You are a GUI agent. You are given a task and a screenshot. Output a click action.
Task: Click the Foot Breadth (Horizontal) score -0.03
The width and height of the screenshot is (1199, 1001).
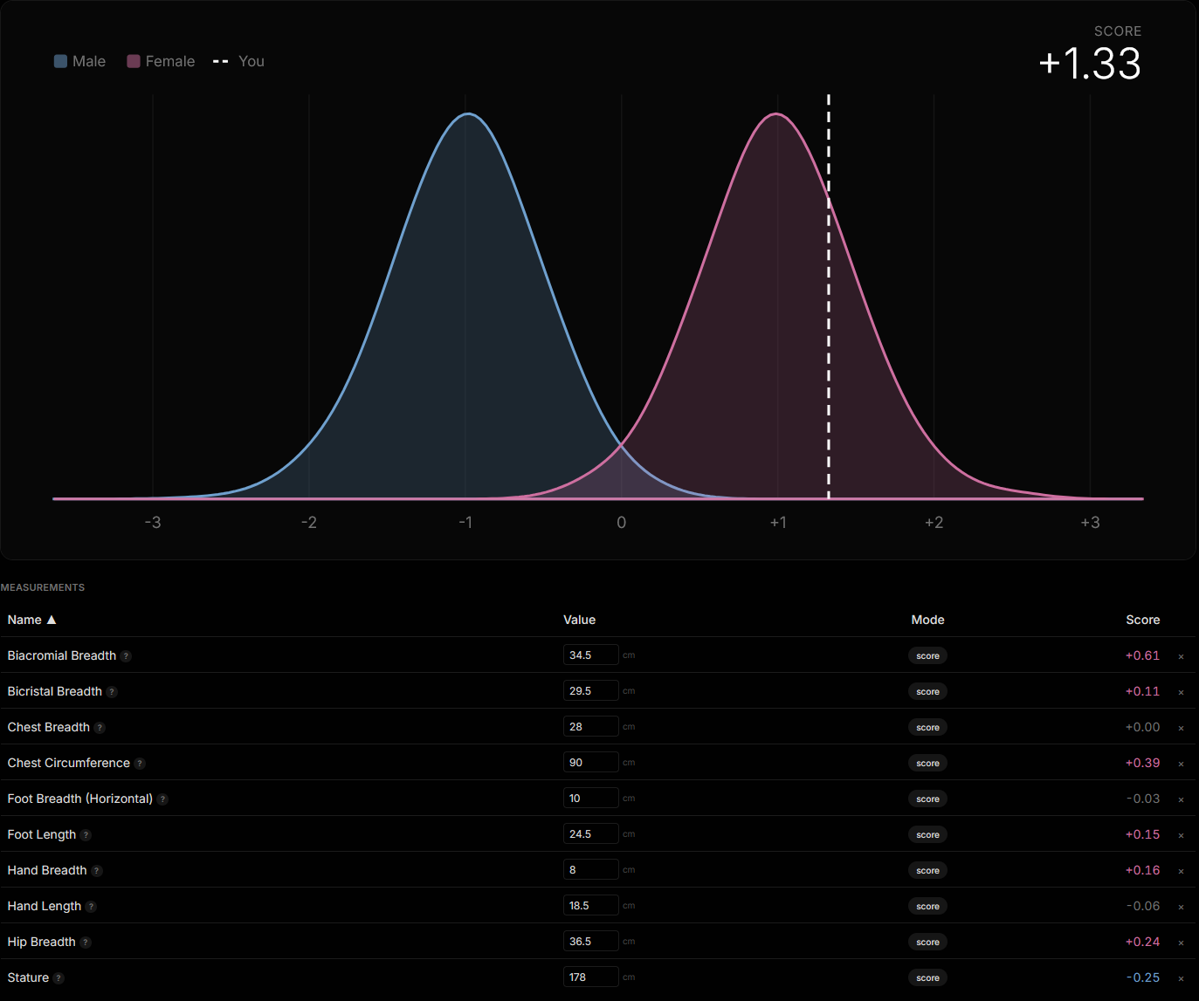coord(1142,799)
